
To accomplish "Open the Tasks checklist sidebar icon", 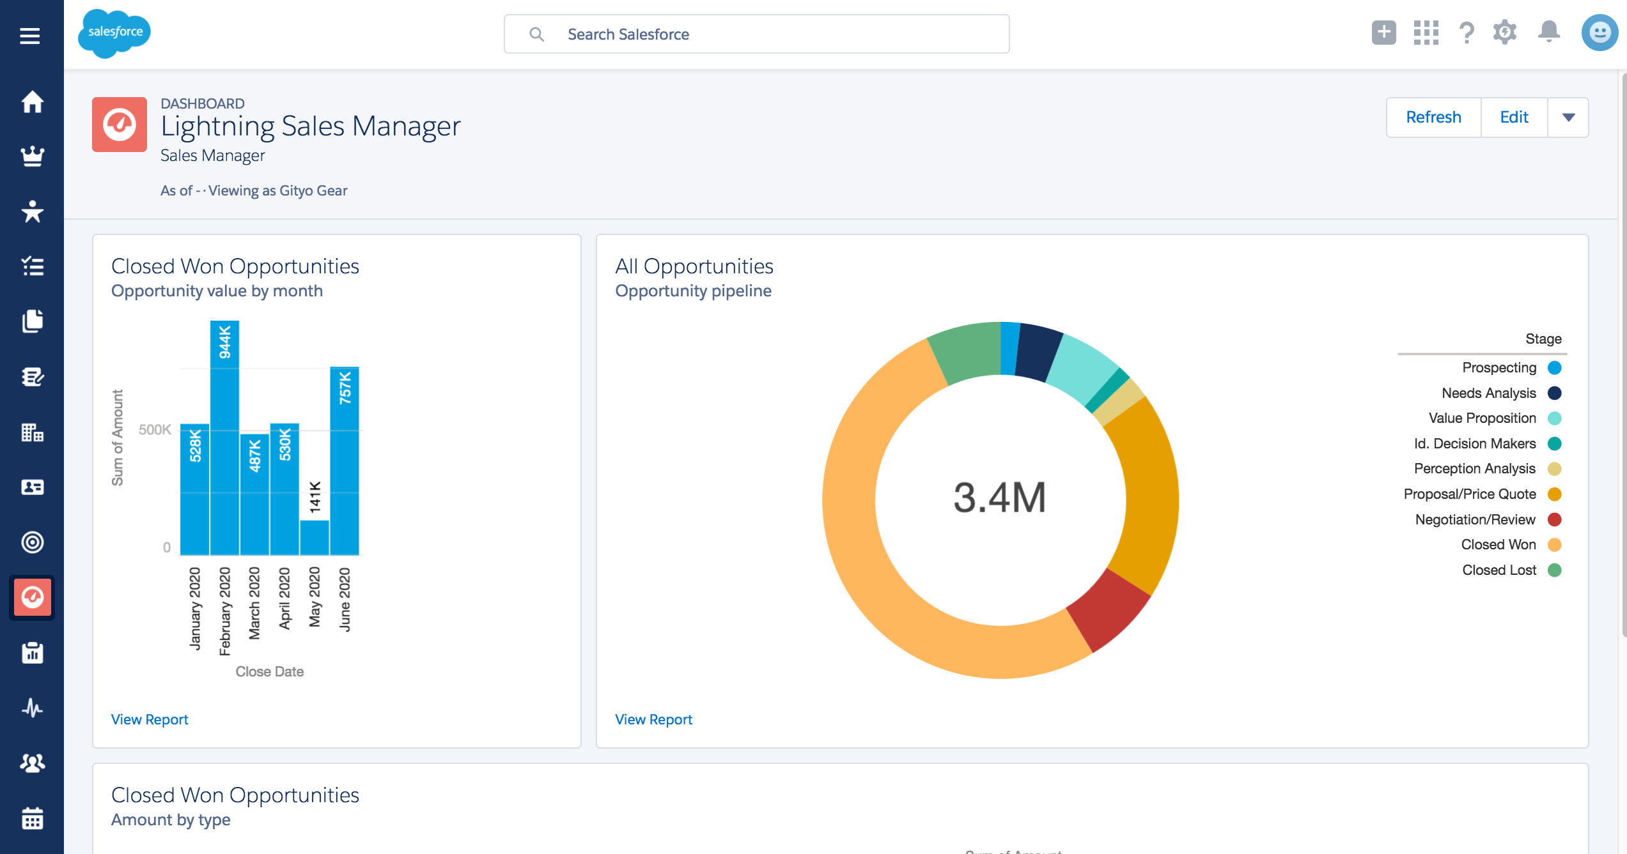I will coord(32,266).
